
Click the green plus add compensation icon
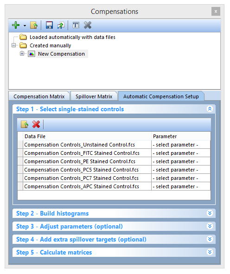(x=16, y=25)
